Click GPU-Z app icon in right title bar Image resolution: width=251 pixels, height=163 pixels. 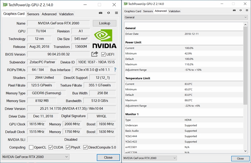(x=126, y=4)
